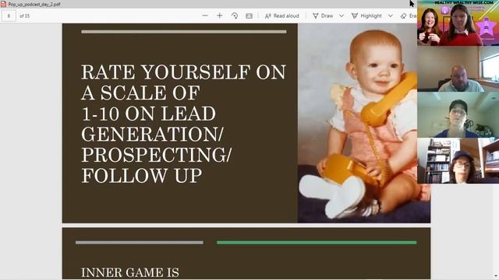Screen dimensions: 499x280
Task: Click video tile of person with glasses by bookshelf
Action: coord(458,161)
